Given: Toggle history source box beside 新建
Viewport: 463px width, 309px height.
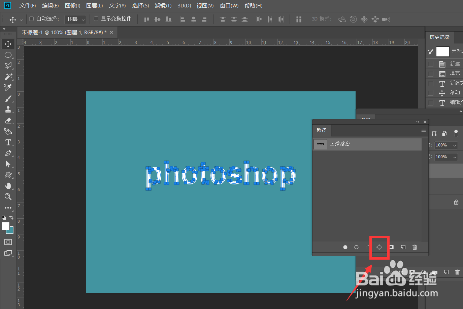Looking at the screenshot, I should click(x=431, y=64).
